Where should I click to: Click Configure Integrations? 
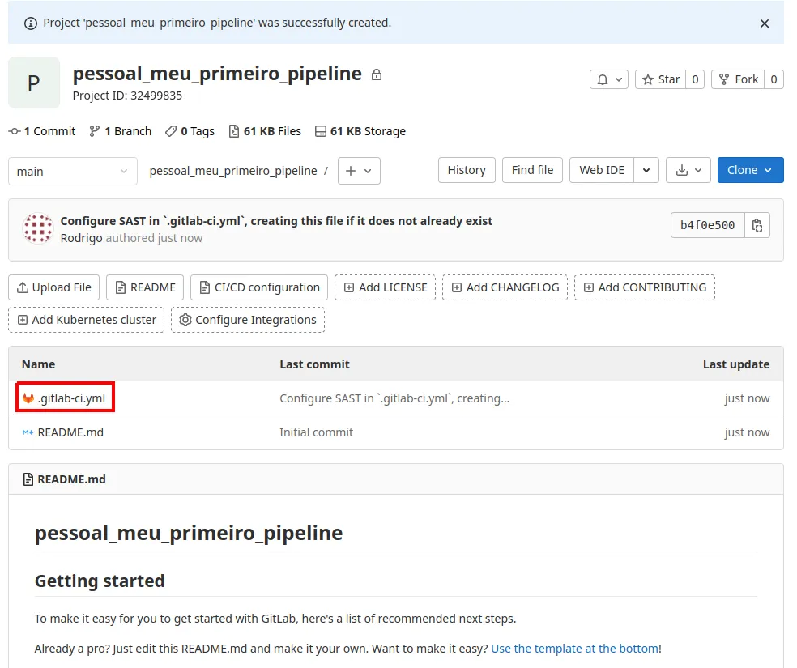(x=248, y=320)
